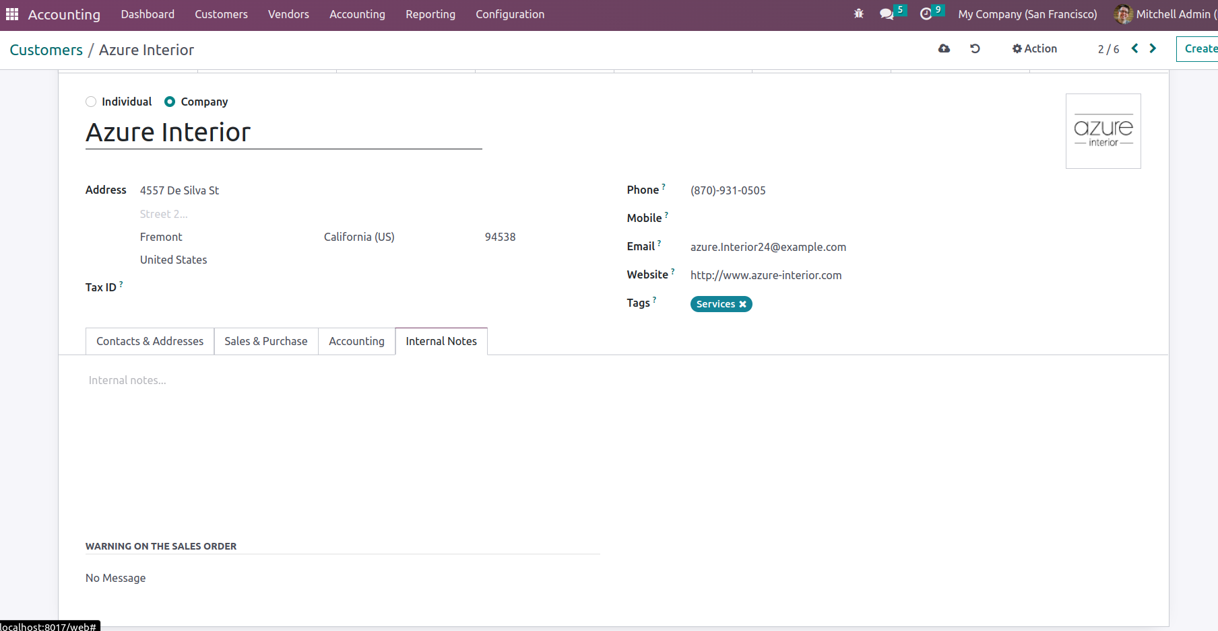Screen dimensions: 1218x631
Task: Open the Dashboard menu item
Action: (148, 14)
